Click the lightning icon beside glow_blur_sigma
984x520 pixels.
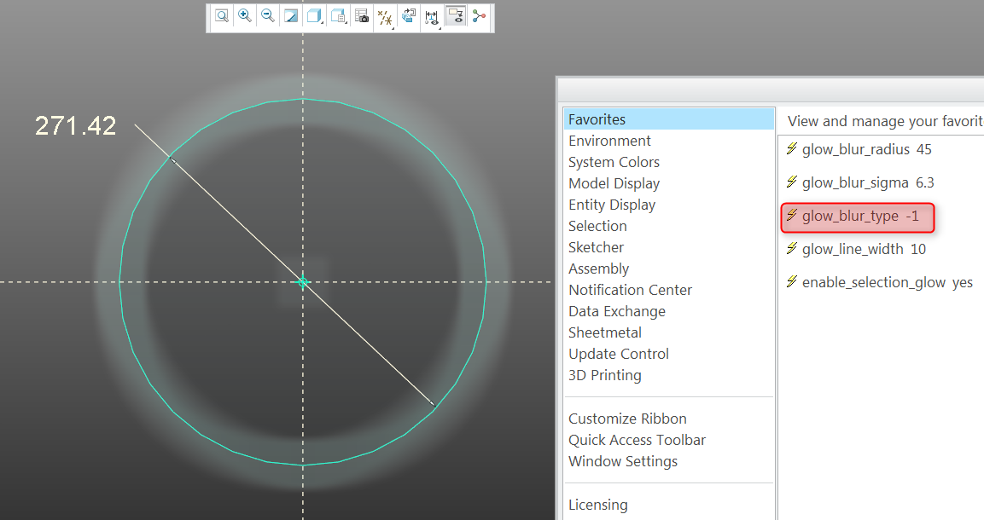(792, 182)
